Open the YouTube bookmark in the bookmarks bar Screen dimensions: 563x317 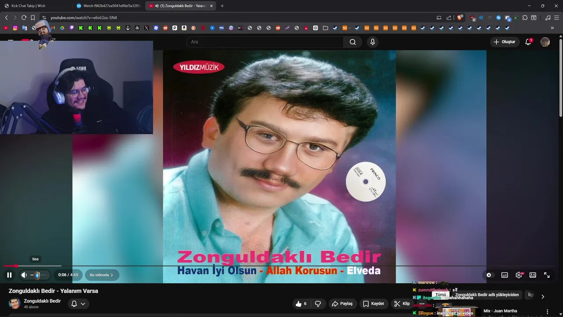click(x=6, y=28)
